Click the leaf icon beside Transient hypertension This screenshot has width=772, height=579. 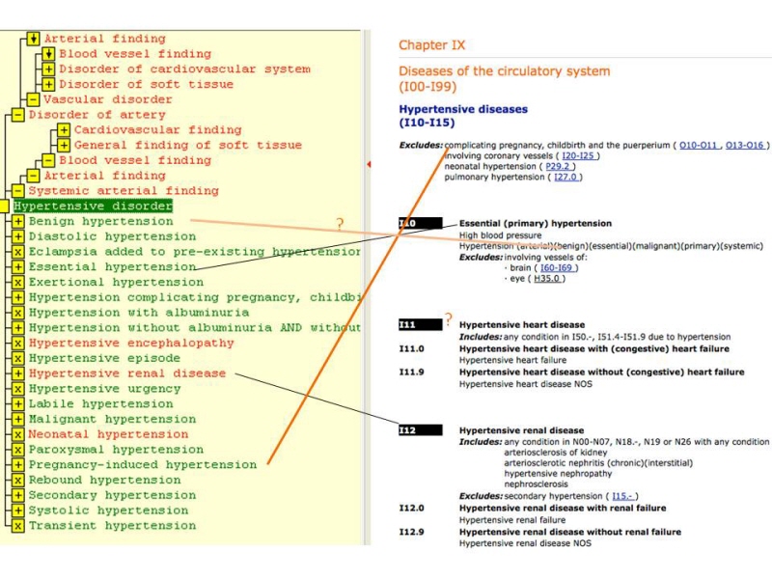pos(17,526)
